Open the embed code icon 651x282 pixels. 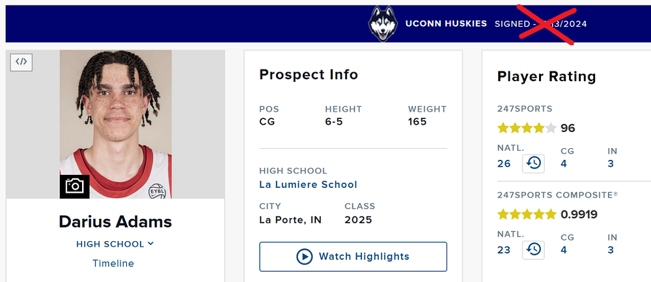click(x=21, y=62)
